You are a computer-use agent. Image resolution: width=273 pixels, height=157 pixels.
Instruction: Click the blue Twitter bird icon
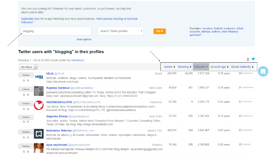click(x=253, y=59)
